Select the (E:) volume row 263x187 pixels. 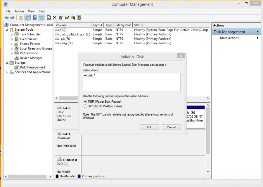[x=132, y=34]
